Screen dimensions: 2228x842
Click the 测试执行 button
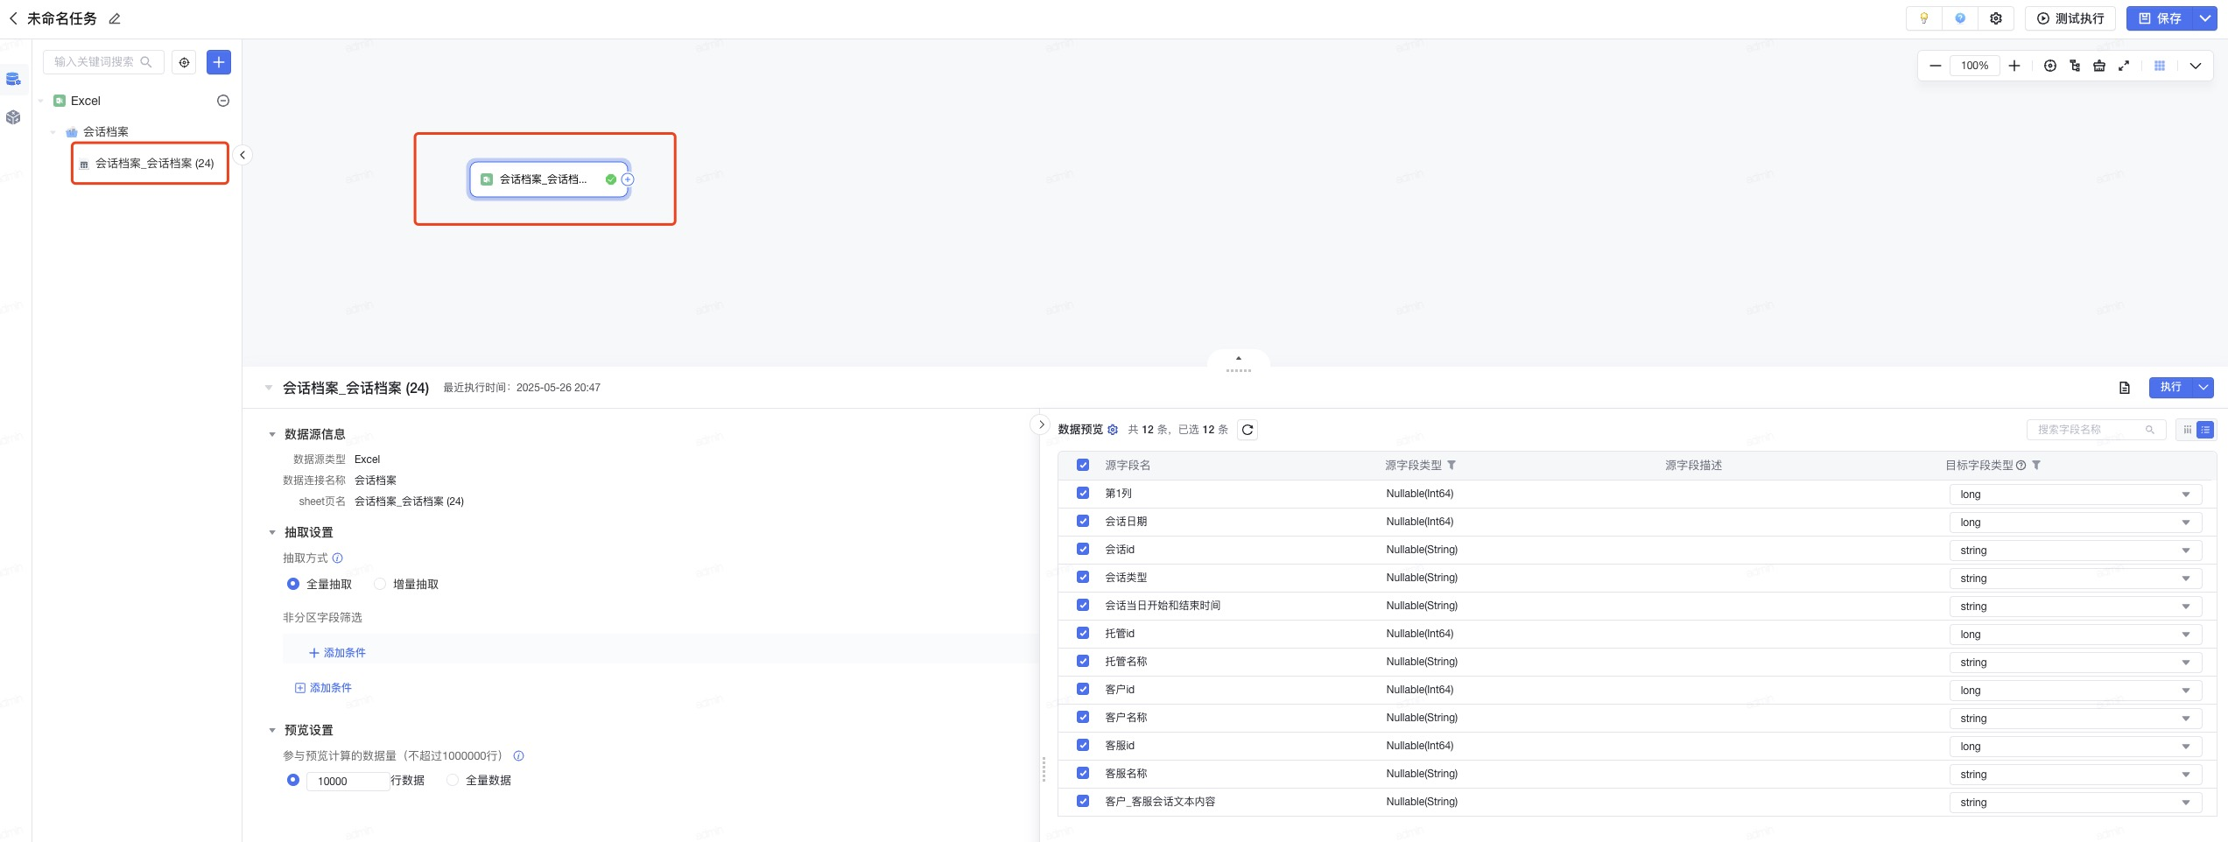2070,18
